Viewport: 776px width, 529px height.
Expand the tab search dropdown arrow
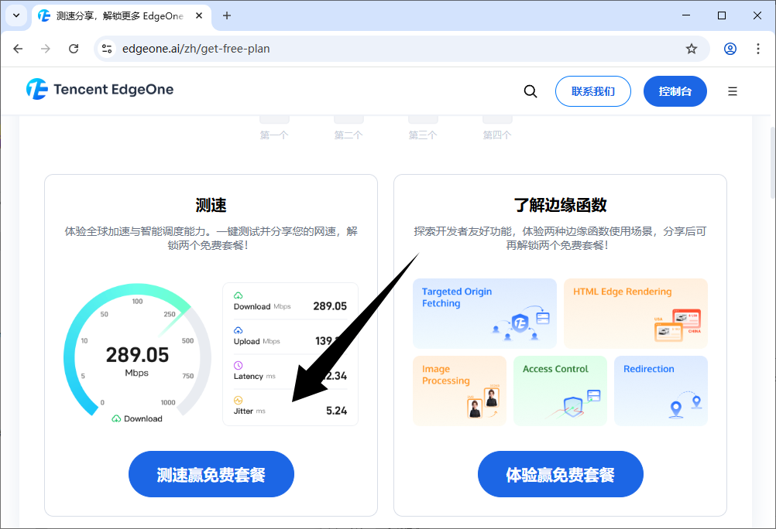[16, 15]
